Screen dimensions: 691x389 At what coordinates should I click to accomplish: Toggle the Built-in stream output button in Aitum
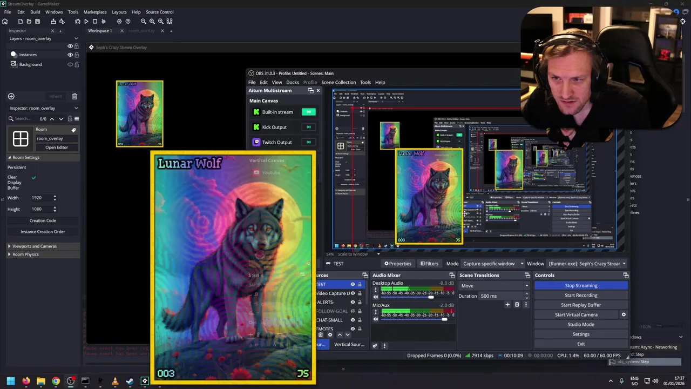308,112
